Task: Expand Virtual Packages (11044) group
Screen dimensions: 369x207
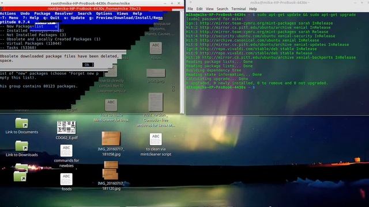Action: pyautogui.click(x=31, y=44)
